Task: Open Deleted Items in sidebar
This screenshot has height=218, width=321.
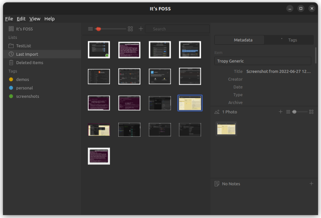Action: click(x=42, y=63)
